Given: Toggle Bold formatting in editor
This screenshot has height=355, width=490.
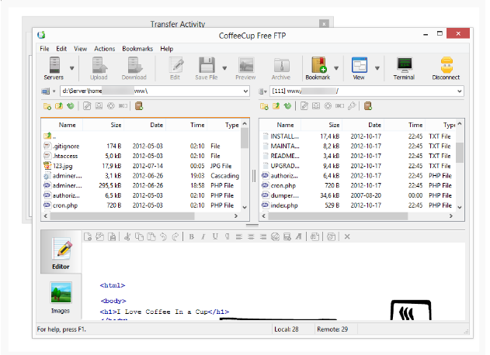Looking at the screenshot, I should [x=191, y=236].
